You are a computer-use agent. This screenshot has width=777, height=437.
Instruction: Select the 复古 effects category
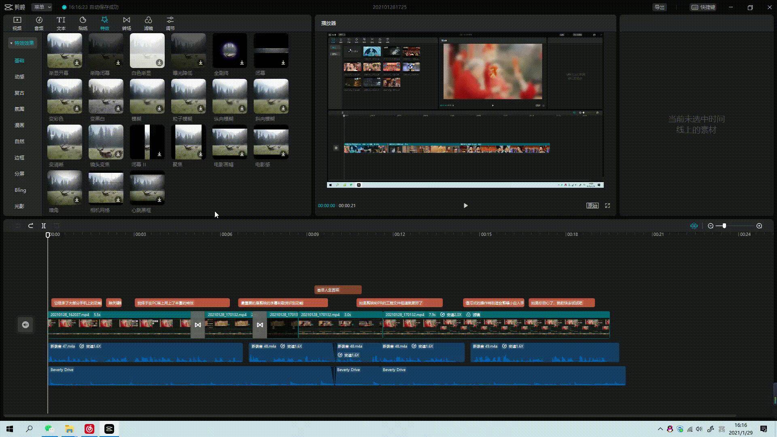click(x=19, y=93)
